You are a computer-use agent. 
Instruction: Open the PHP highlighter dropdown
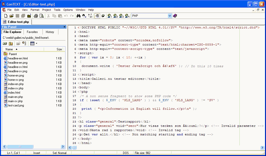click(170, 16)
